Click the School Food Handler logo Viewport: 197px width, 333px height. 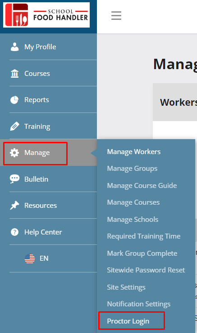pyautogui.click(x=46, y=15)
